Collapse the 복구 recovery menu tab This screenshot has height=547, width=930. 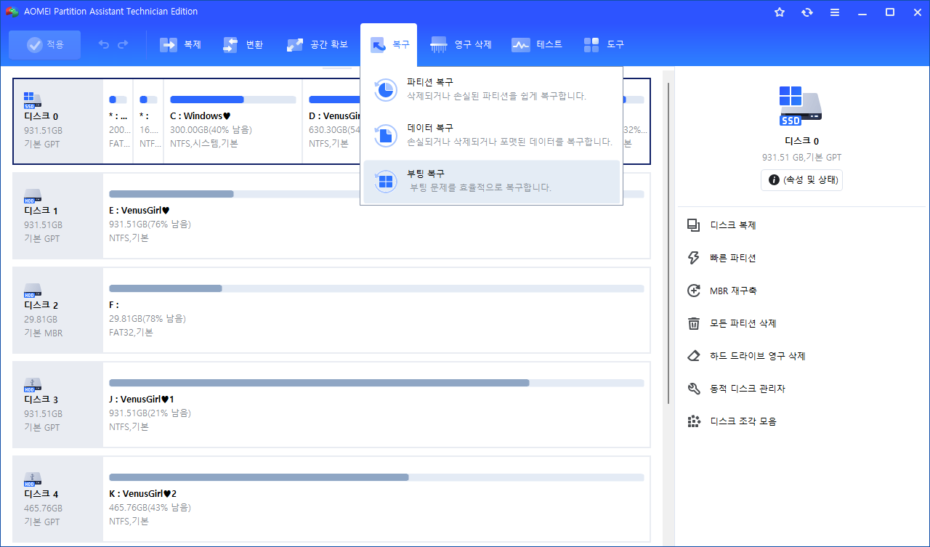(389, 45)
